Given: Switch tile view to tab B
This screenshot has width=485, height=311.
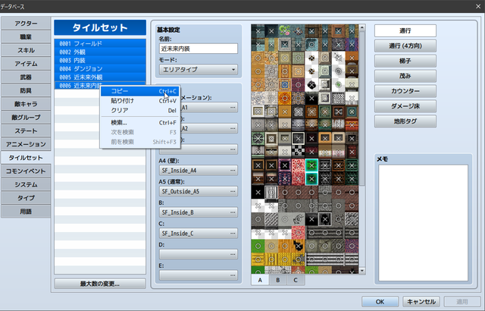Looking at the screenshot, I should pyautogui.click(x=278, y=280).
